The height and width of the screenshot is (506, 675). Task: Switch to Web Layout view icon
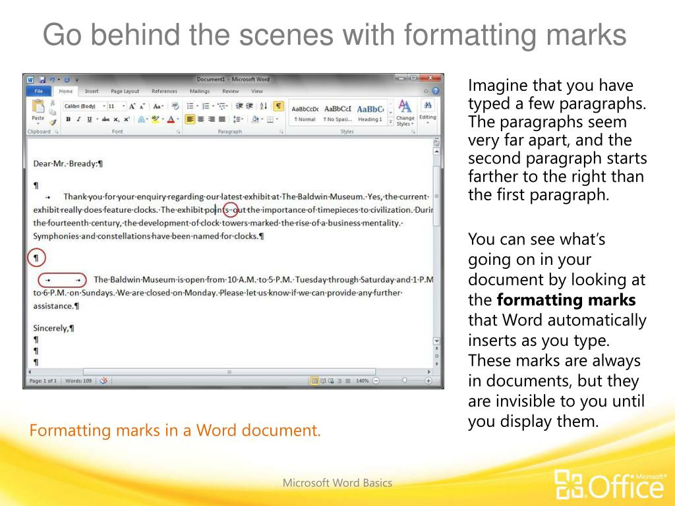tap(331, 381)
